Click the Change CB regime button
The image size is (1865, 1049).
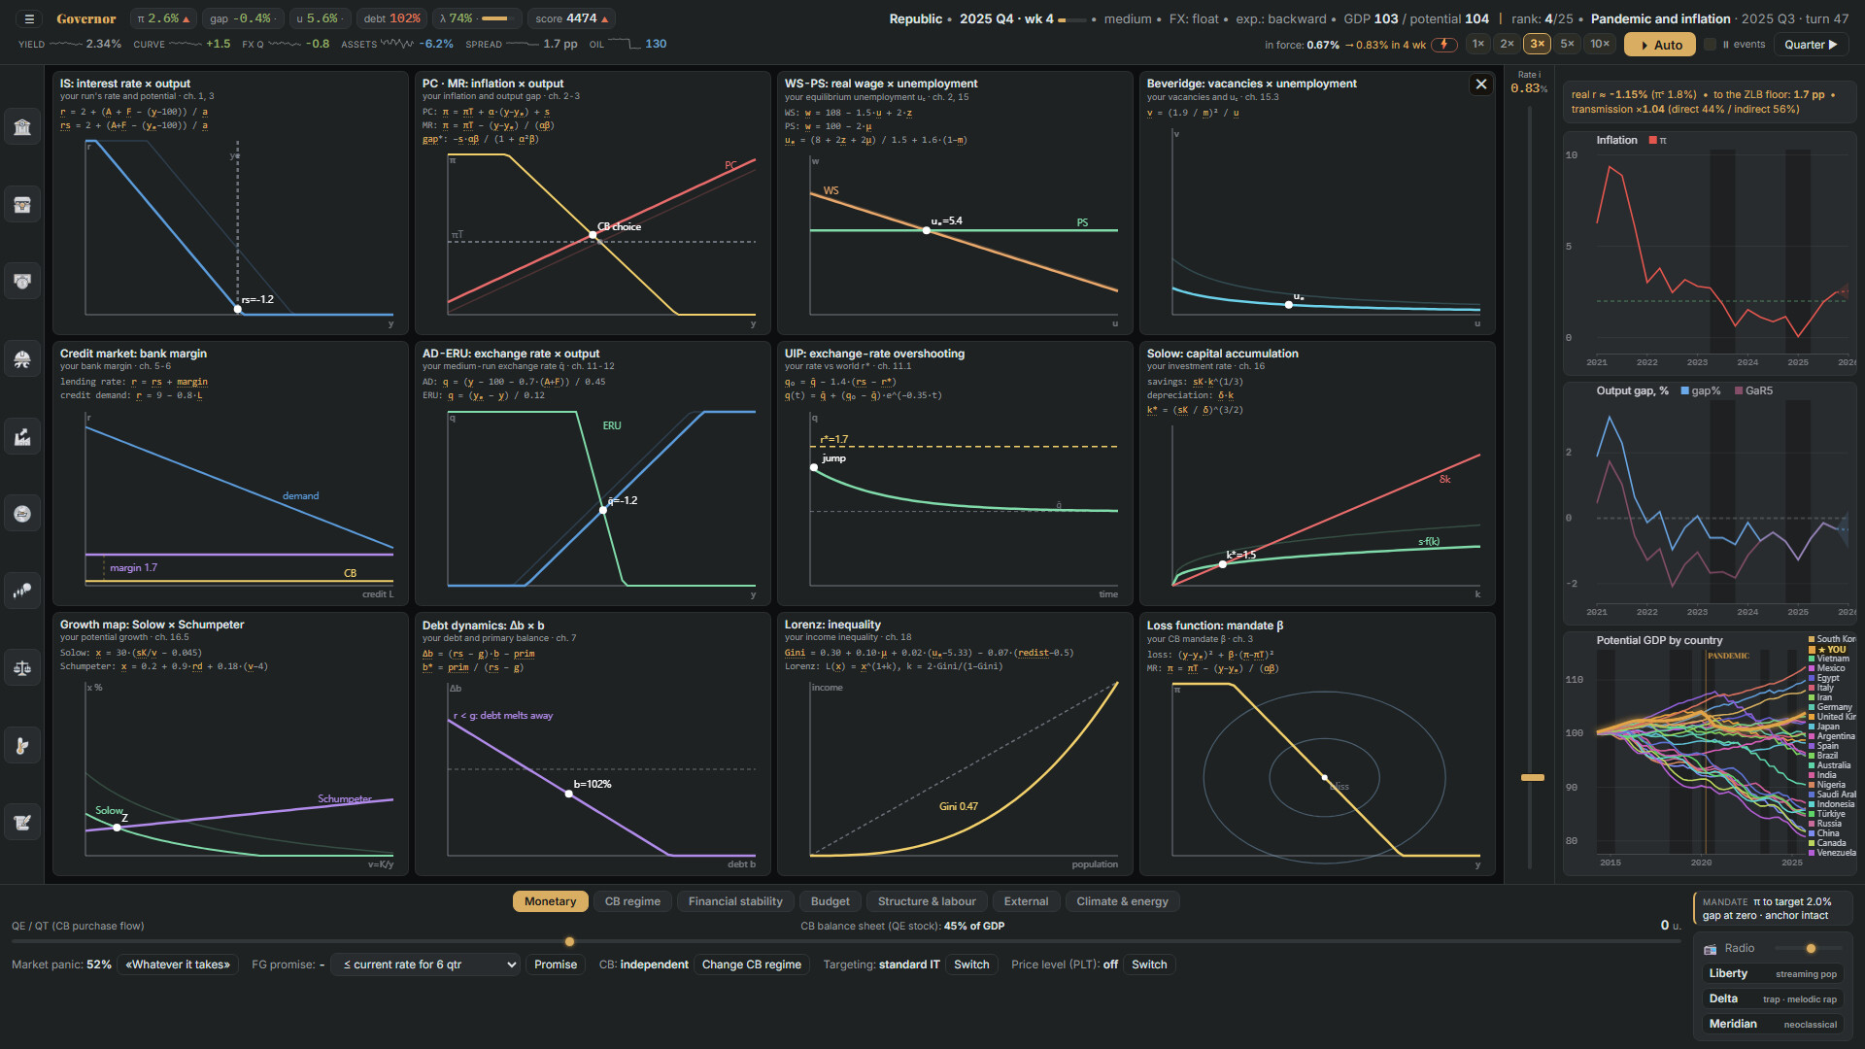(751, 964)
